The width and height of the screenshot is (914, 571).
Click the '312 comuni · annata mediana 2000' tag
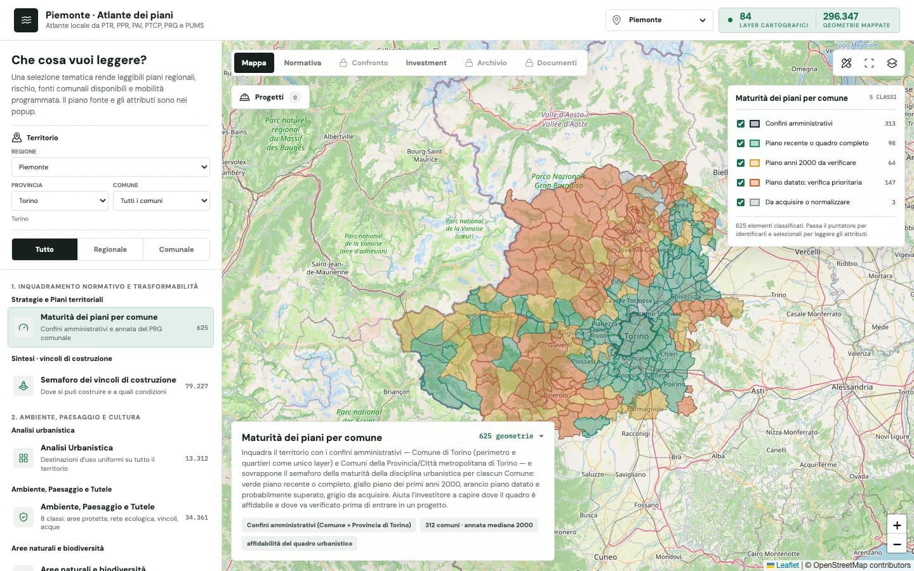[x=479, y=525]
